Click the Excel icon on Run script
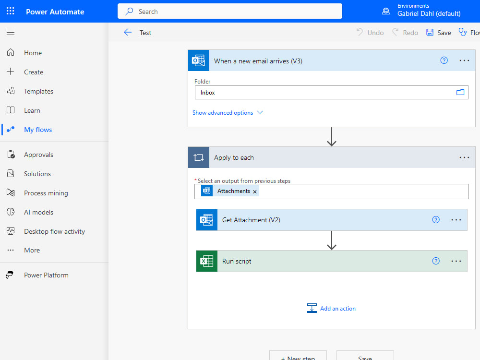480x360 pixels. pyautogui.click(x=206, y=261)
